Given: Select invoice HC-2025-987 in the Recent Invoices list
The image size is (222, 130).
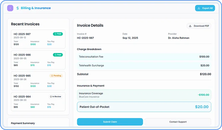Looking at the screenshot, I should tap(38, 39).
